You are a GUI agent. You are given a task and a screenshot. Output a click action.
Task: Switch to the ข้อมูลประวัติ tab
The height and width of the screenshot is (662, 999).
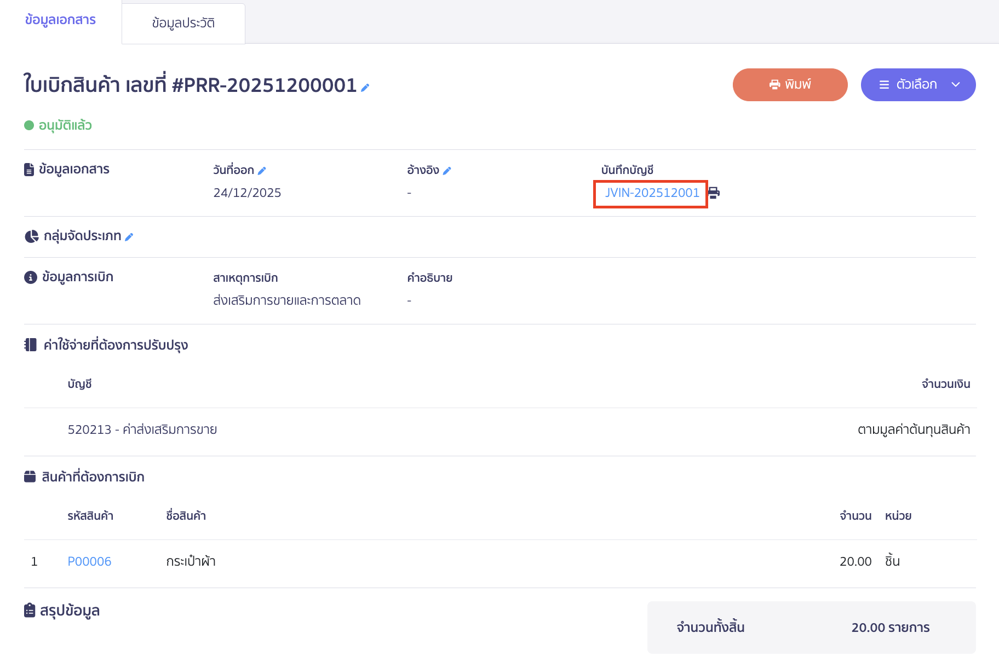tap(183, 23)
